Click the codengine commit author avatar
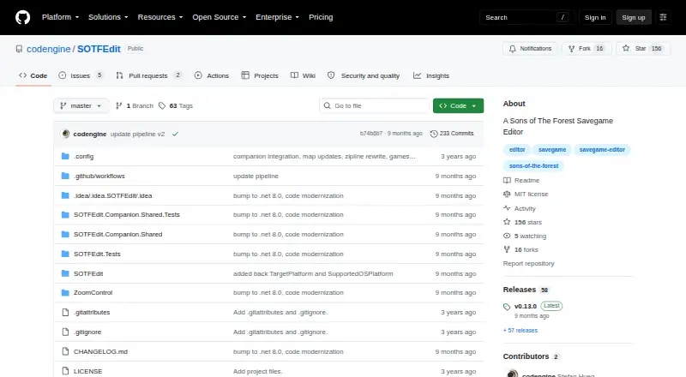The width and height of the screenshot is (686, 377). 66,134
